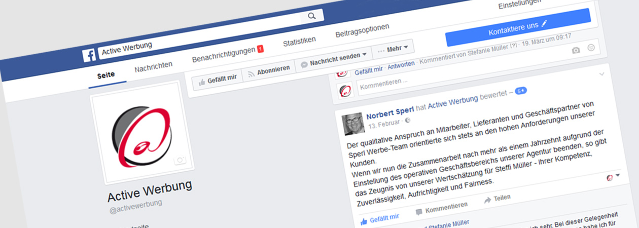Viewport: 639px width, 228px height.
Task: Open the Beitragsoptionen tab
Action: 362,31
